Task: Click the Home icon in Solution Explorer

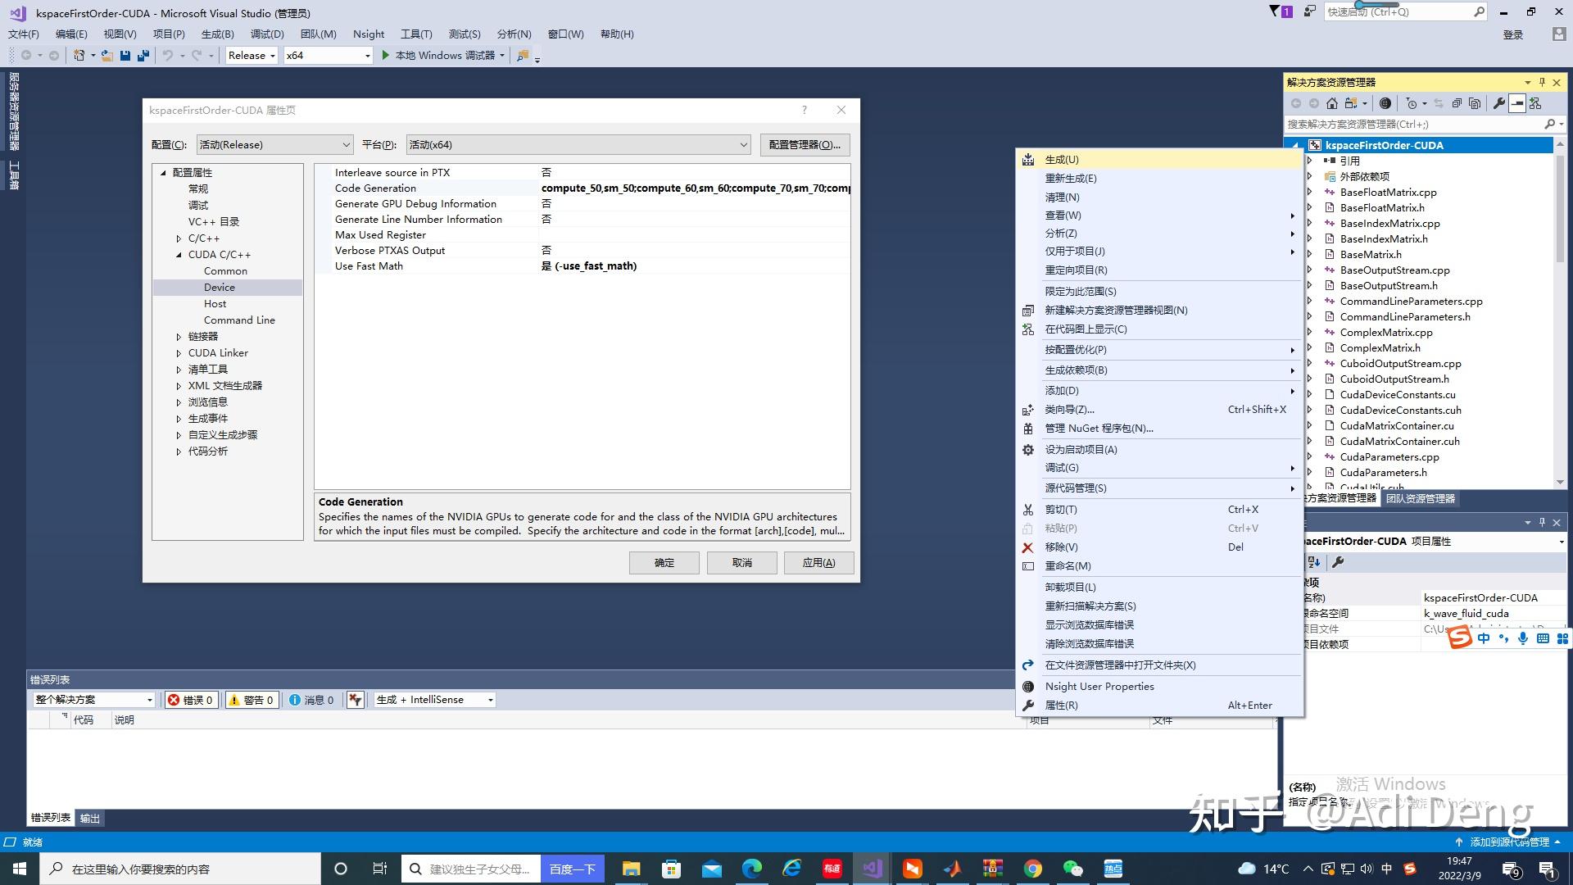Action: click(1332, 103)
